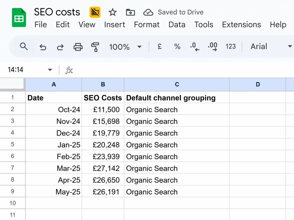Click the search menus magnifier icon

point(24,47)
